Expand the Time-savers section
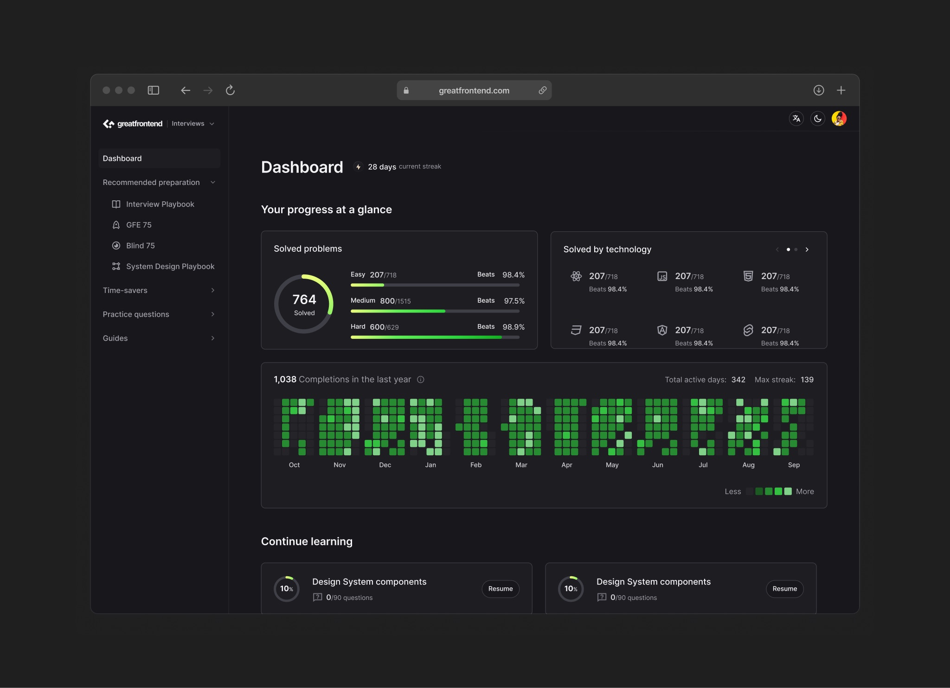This screenshot has width=950, height=688. pyautogui.click(x=159, y=290)
